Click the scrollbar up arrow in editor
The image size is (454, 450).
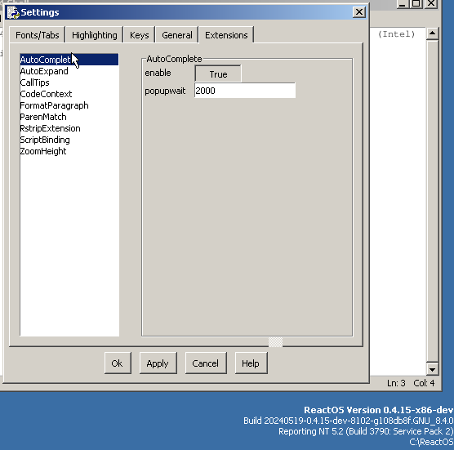432,33
